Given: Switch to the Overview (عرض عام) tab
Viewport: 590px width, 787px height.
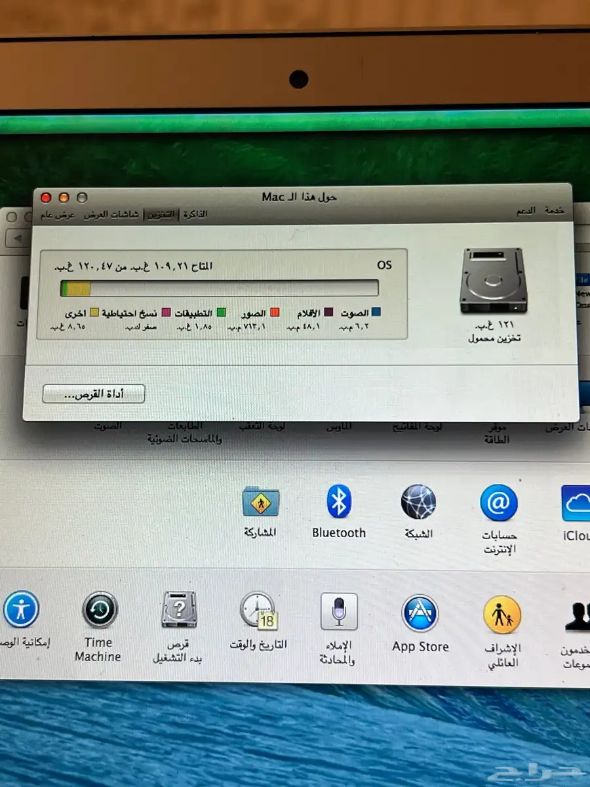Looking at the screenshot, I should pyautogui.click(x=58, y=215).
